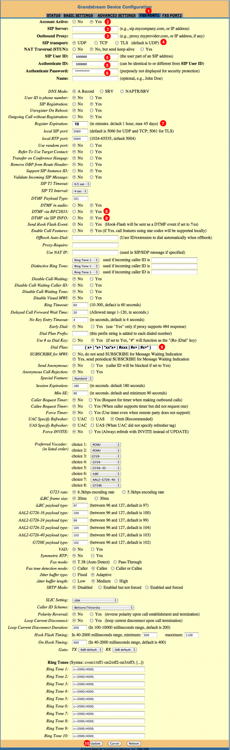The image size is (230, 750).
Task: Click the On Hook Timing field
Action: (80, 643)
